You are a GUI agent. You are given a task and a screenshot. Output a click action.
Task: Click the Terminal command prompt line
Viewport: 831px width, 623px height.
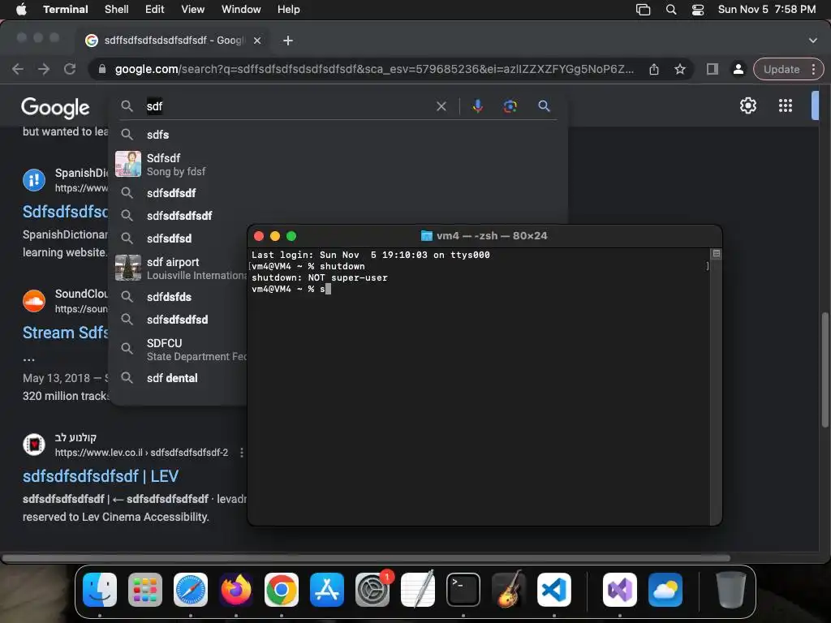click(291, 289)
